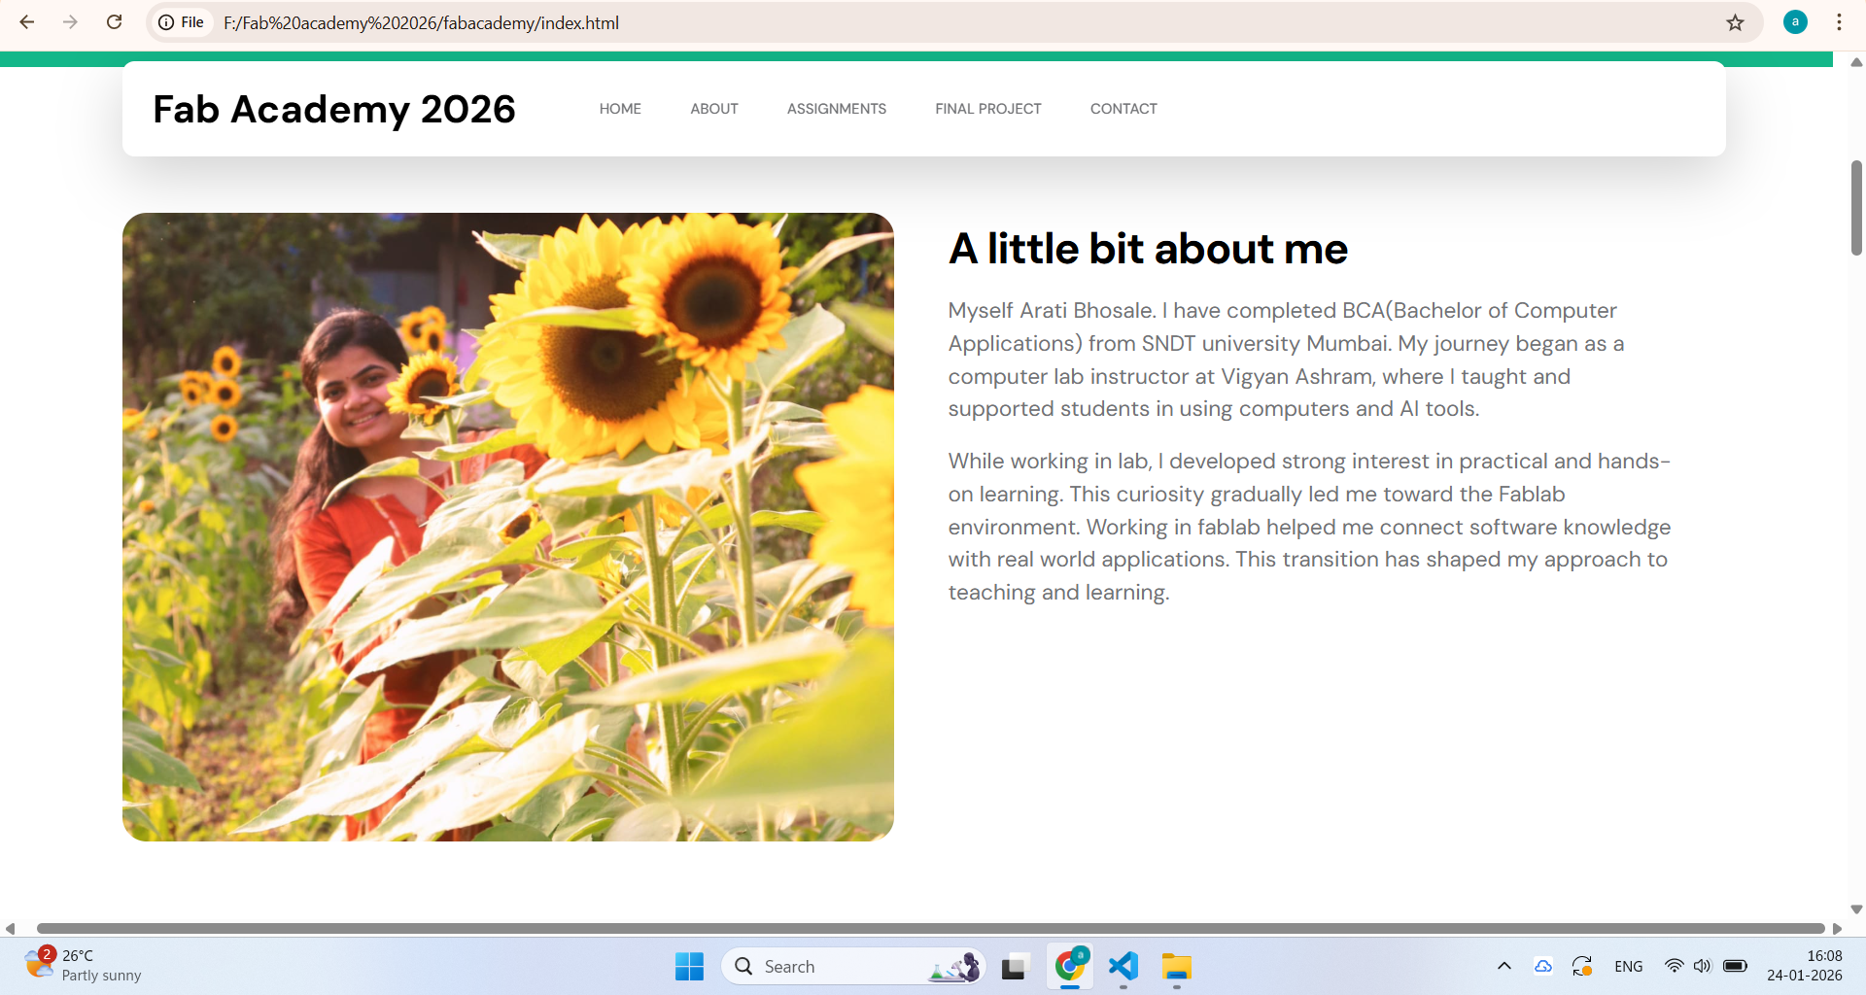Go back with the browser back arrow
Screen dimensions: 1866x995
(x=27, y=22)
